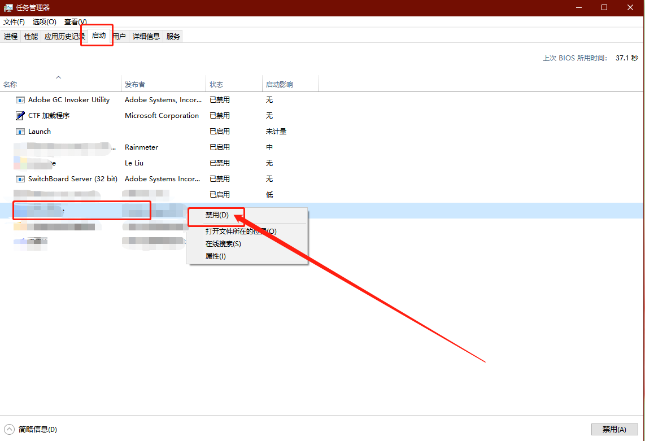Click the Task Manager title bar icon
Image resolution: width=645 pixels, height=441 pixels.
tap(8, 8)
